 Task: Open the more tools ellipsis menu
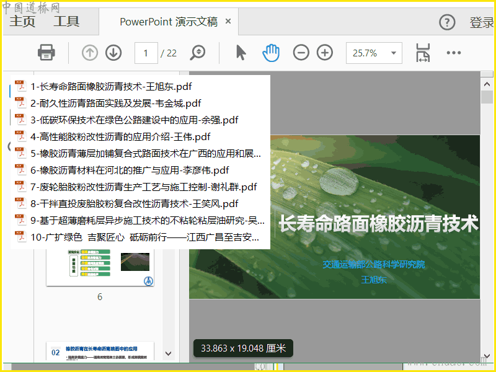tap(454, 53)
